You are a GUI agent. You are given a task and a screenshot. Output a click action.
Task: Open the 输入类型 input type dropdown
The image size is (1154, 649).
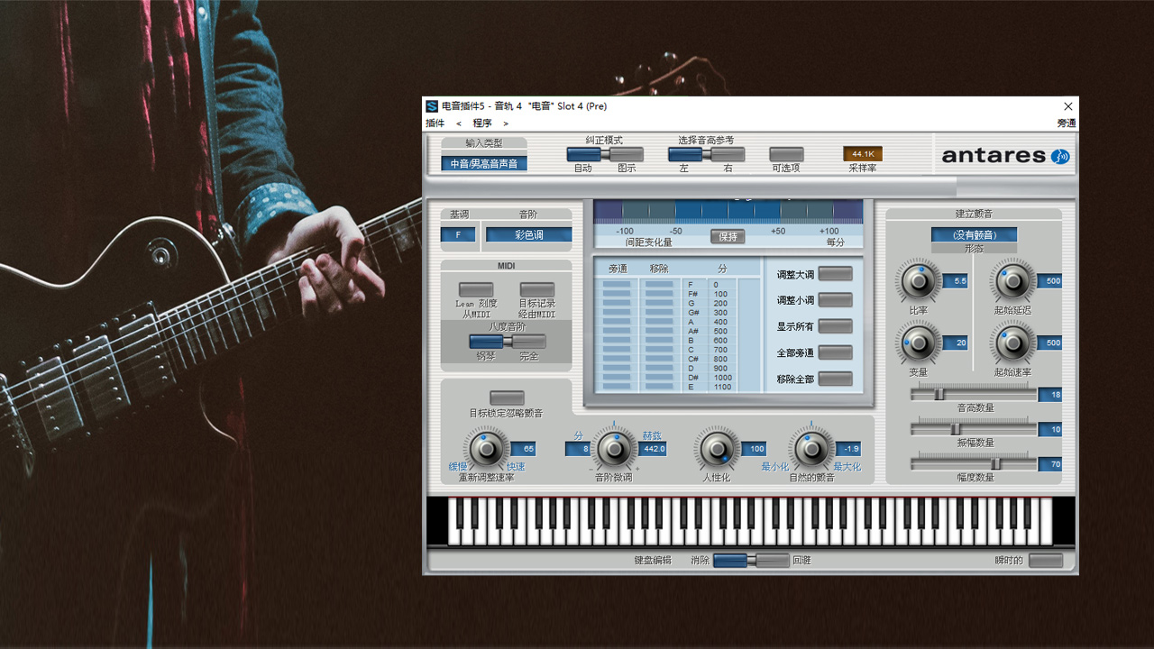484,163
